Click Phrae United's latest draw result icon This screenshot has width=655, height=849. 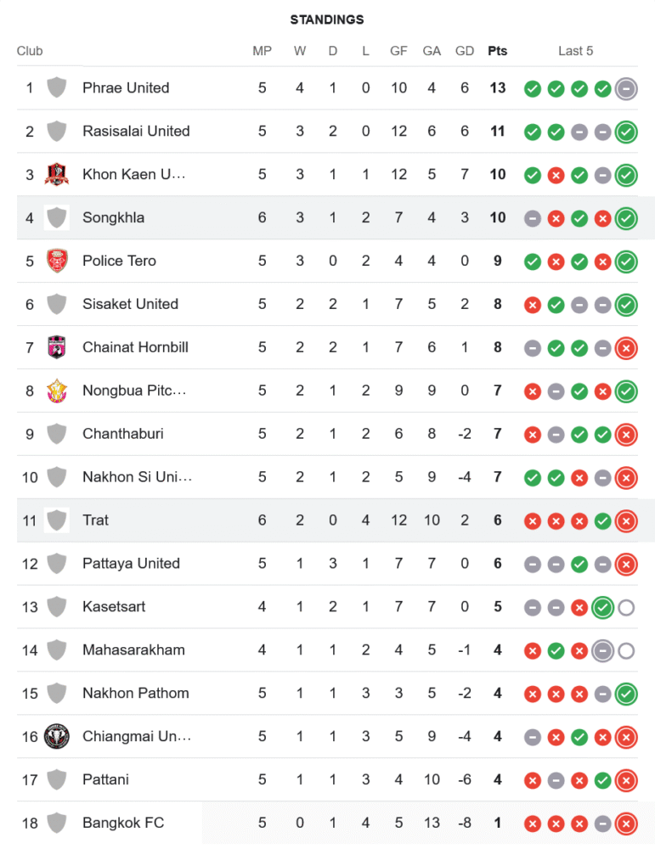(x=626, y=89)
